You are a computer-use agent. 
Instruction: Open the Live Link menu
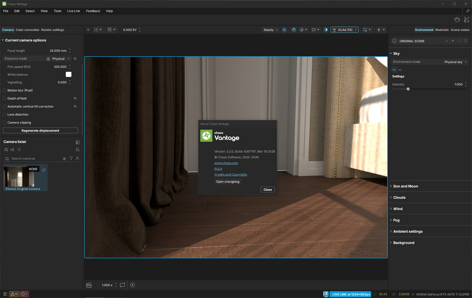tap(73, 11)
